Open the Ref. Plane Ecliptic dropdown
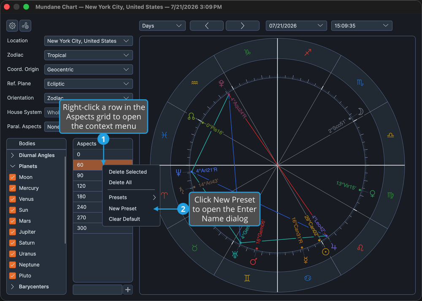The image size is (422, 301). pos(88,84)
